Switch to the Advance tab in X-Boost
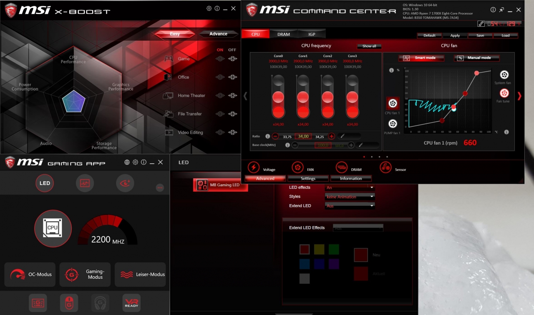Image resolution: width=534 pixels, height=315 pixels. (219, 34)
